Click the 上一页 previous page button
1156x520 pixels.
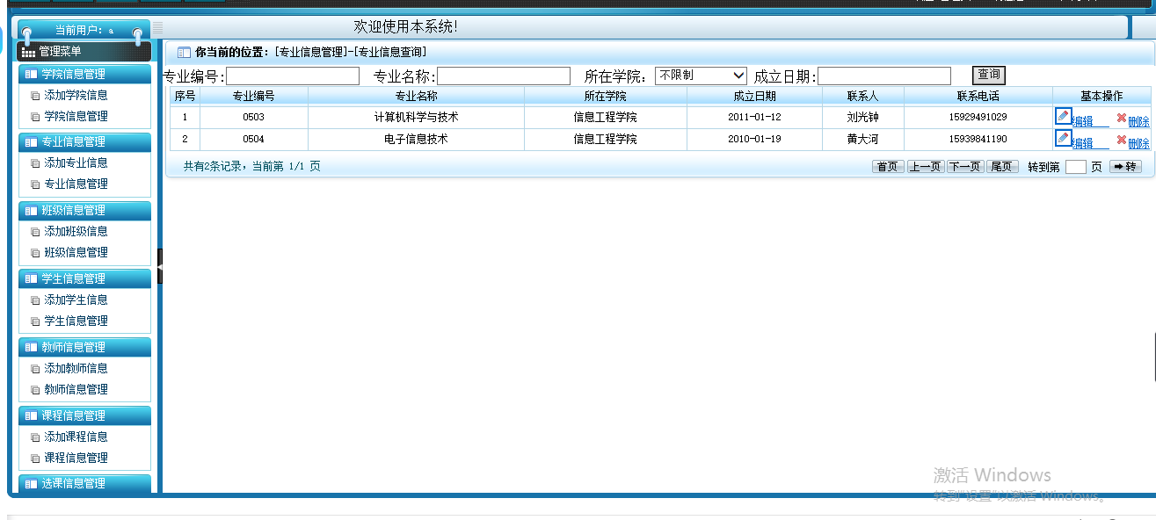(x=926, y=167)
